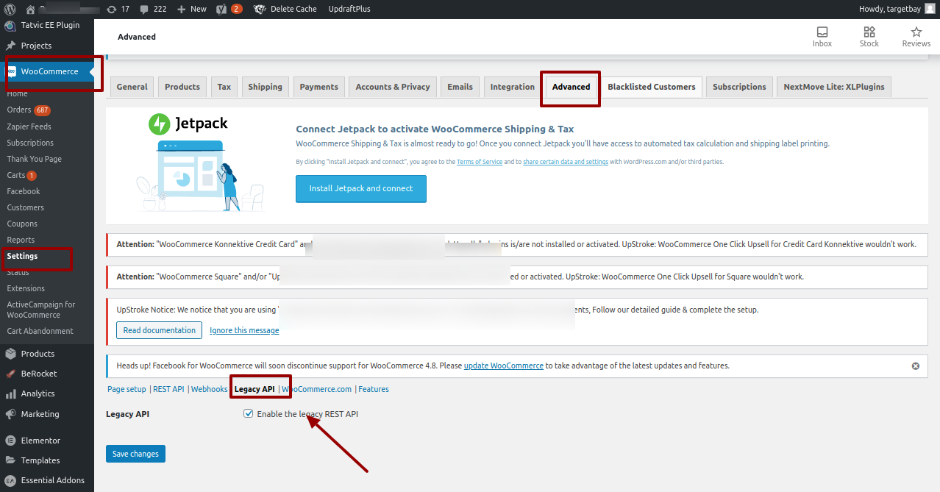
Task: Open the Terms of Service link
Action: 480,162
